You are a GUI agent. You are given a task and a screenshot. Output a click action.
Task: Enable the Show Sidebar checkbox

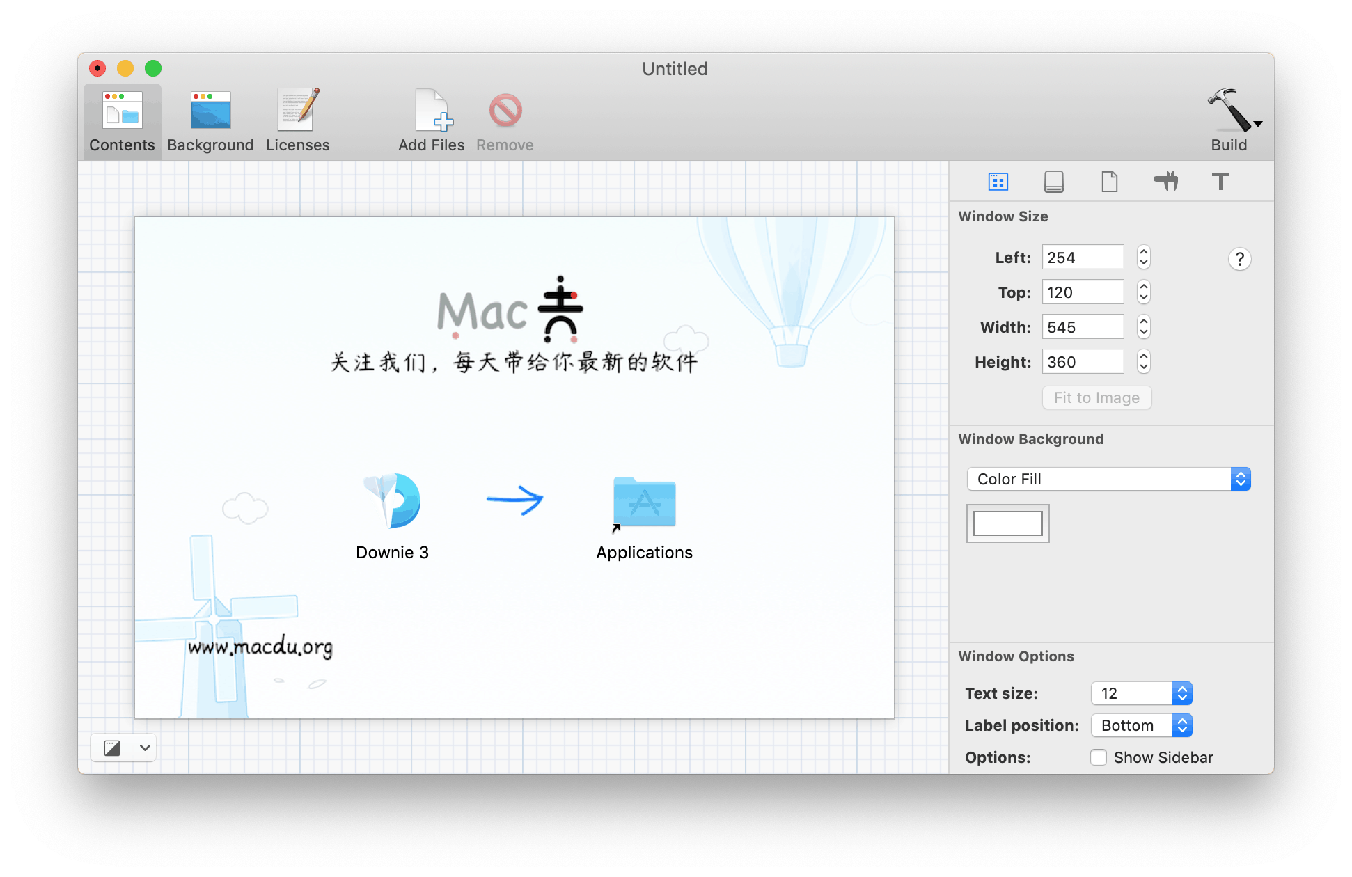(1099, 757)
